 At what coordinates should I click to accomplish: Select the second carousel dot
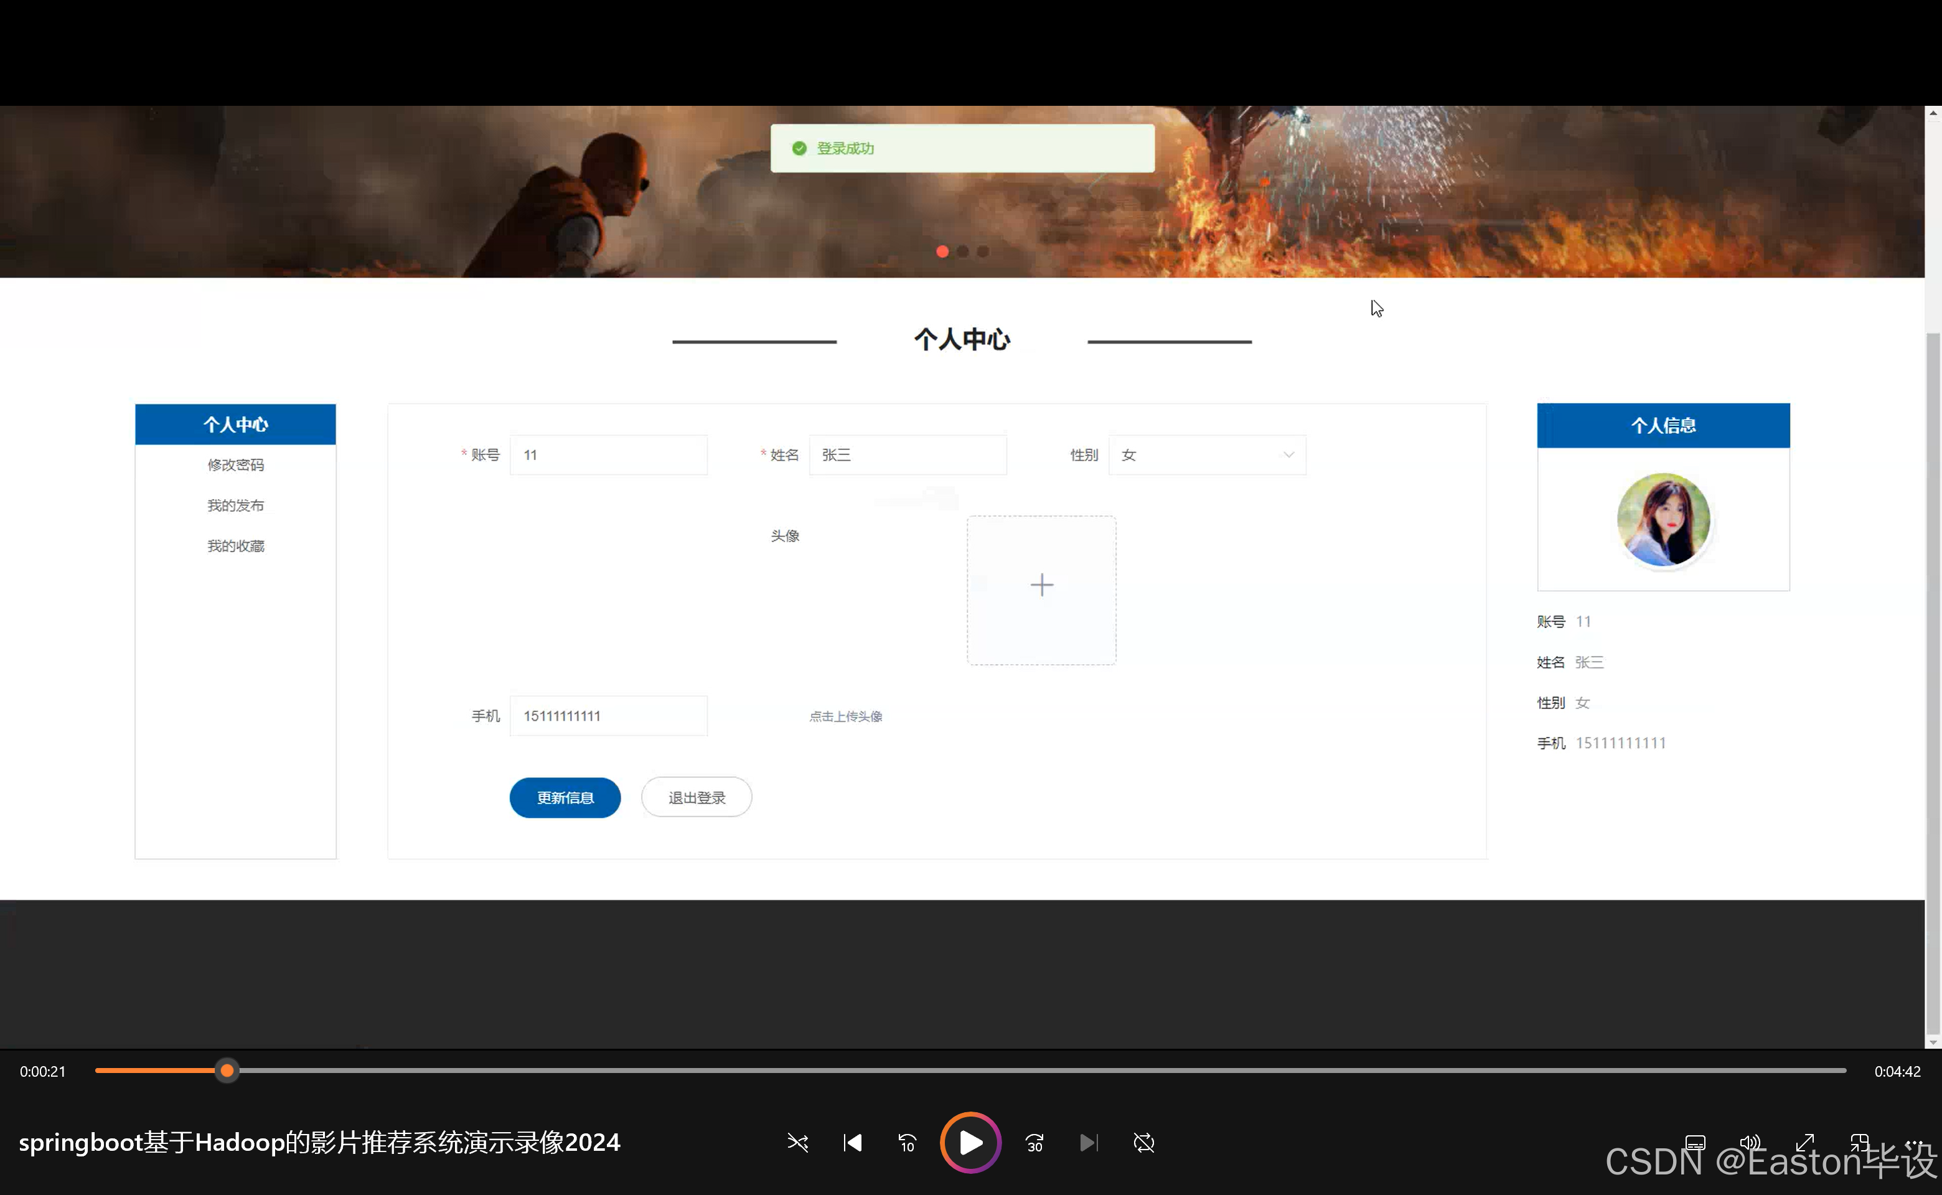pos(963,251)
